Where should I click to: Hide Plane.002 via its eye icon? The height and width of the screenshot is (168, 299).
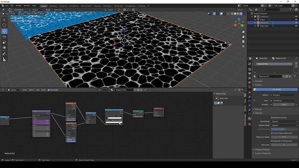(296, 26)
